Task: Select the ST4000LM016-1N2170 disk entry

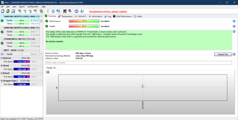Action: [x=20, y=43]
